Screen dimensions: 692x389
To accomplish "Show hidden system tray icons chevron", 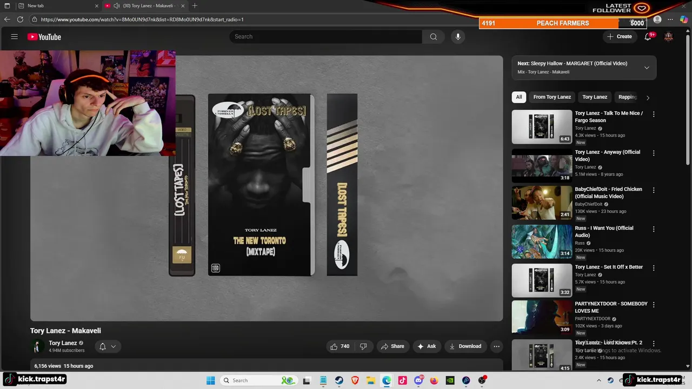I will pyautogui.click(x=598, y=380).
